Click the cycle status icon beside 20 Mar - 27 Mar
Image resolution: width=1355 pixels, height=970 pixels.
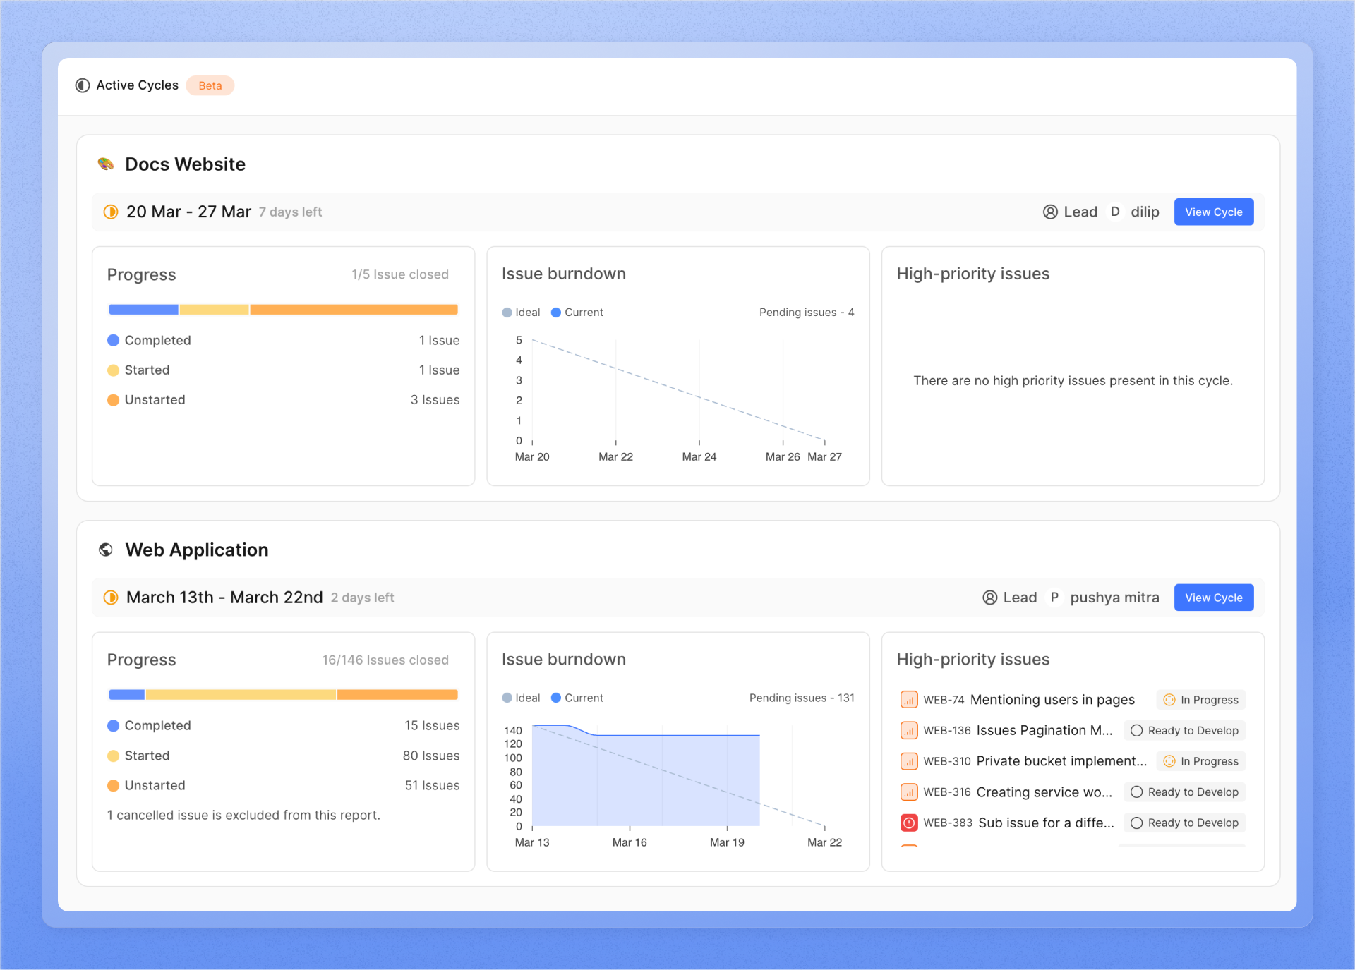tap(111, 212)
